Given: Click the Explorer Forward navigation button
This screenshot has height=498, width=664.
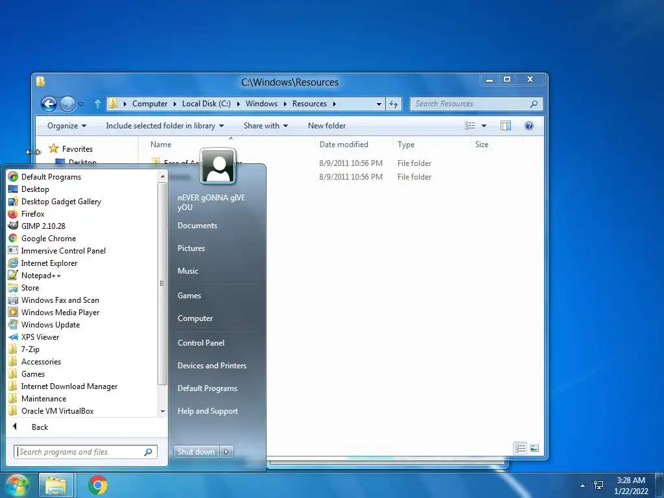Looking at the screenshot, I should [67, 104].
